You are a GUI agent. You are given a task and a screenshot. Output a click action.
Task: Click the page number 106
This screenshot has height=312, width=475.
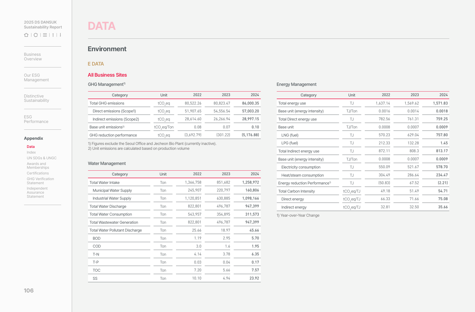coord(29,291)
